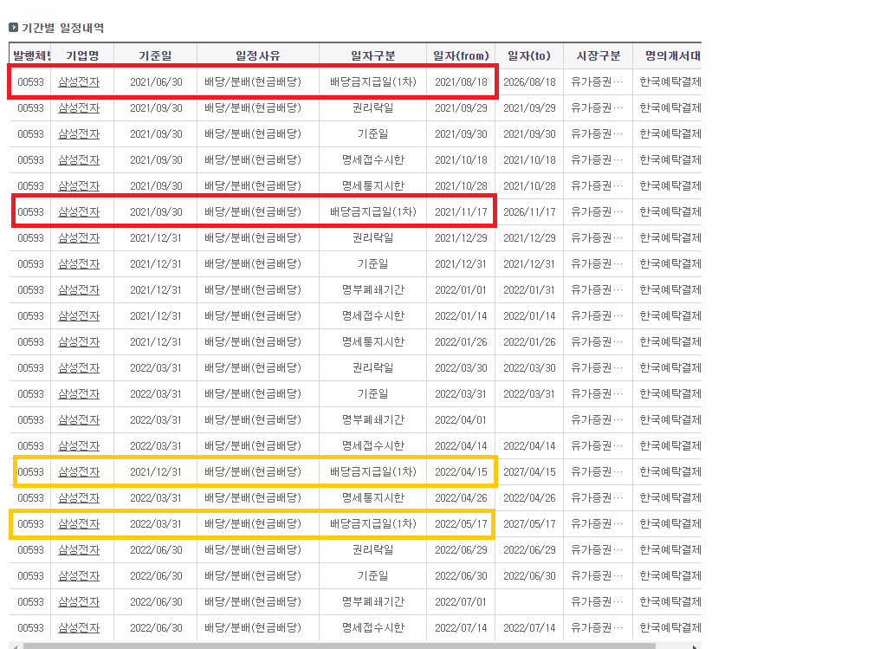Image resolution: width=893 pixels, height=649 pixels.
Task: Select the 2021/08/18 cell in 일자(from)
Action: (x=462, y=82)
